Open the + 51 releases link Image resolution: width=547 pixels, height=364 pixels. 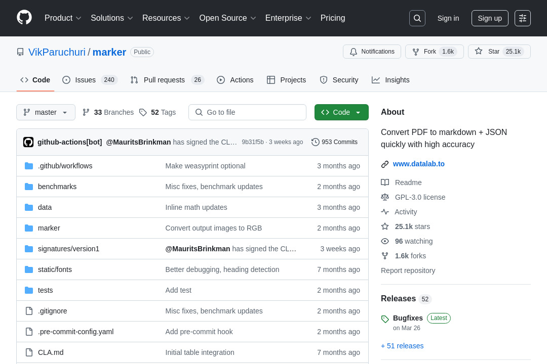(402, 346)
